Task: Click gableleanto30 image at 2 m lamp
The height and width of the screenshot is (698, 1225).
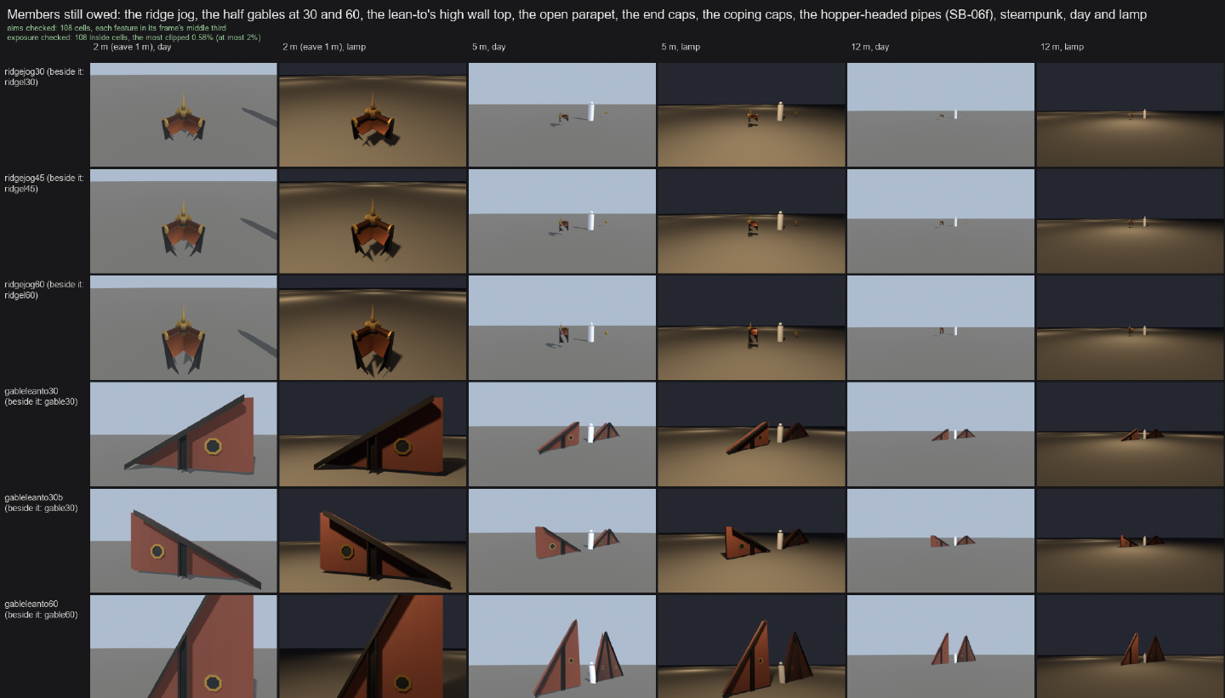Action: (x=373, y=434)
